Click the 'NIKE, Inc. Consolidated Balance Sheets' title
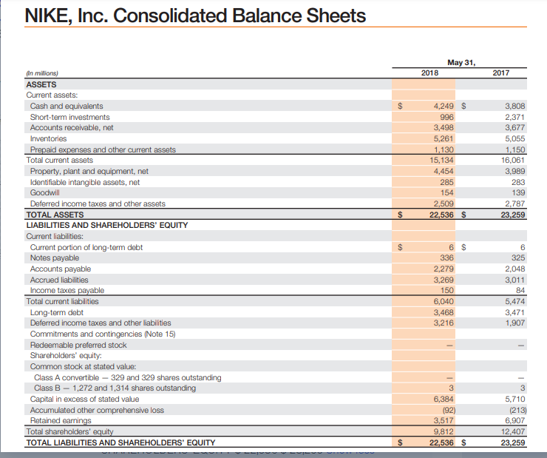 (195, 16)
